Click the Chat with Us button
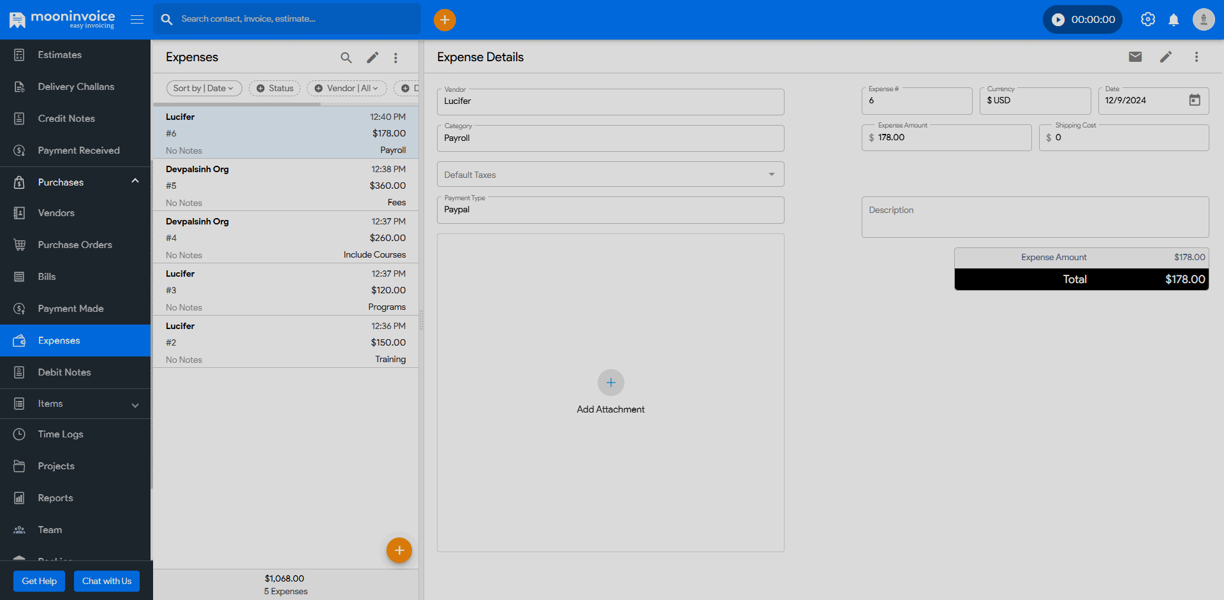Image resolution: width=1224 pixels, height=600 pixels. click(x=107, y=581)
